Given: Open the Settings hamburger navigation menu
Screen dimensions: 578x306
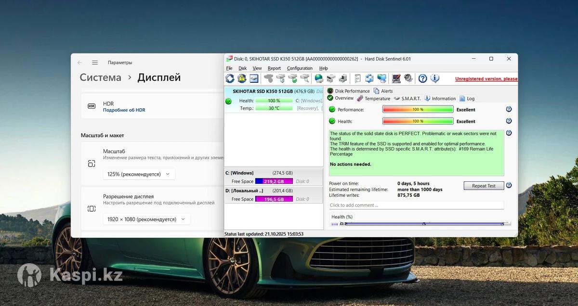Looking at the screenshot, I should point(95,63).
